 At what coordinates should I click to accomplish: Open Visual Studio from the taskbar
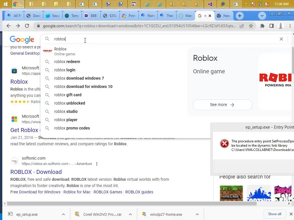[x=210, y=4]
